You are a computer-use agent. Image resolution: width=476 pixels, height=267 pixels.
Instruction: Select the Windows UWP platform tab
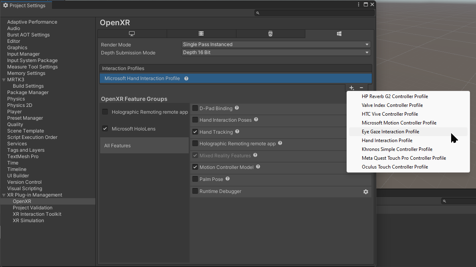339,34
